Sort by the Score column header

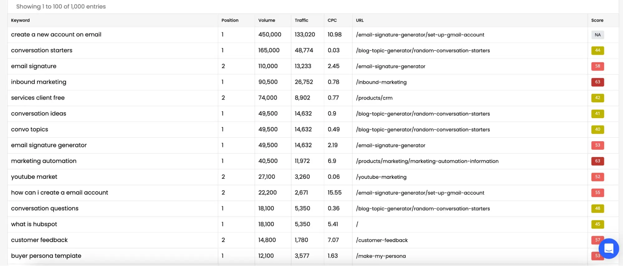597,20
